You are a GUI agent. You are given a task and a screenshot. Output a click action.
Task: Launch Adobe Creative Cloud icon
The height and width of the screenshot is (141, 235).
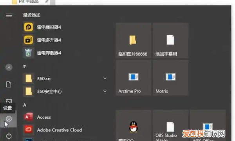29,130
